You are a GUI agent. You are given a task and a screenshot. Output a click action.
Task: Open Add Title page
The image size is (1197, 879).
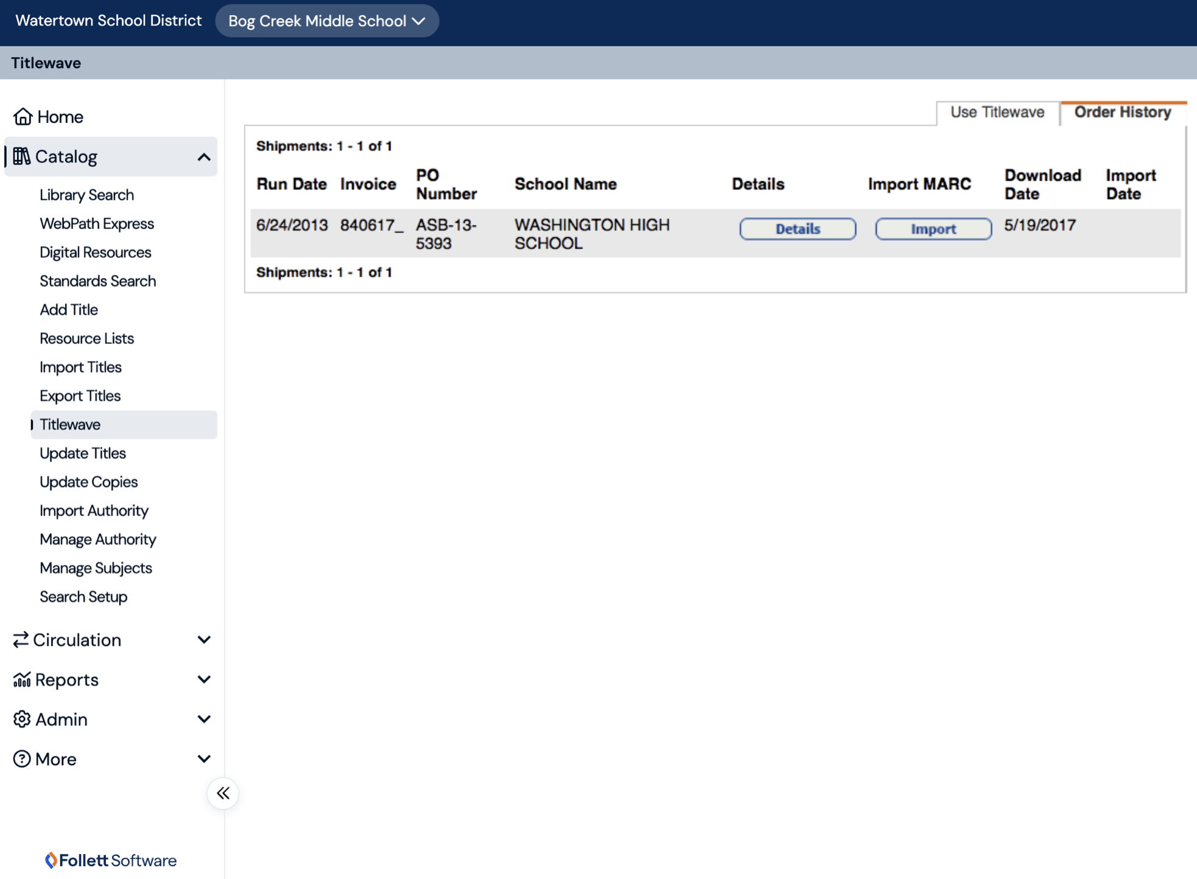click(68, 309)
